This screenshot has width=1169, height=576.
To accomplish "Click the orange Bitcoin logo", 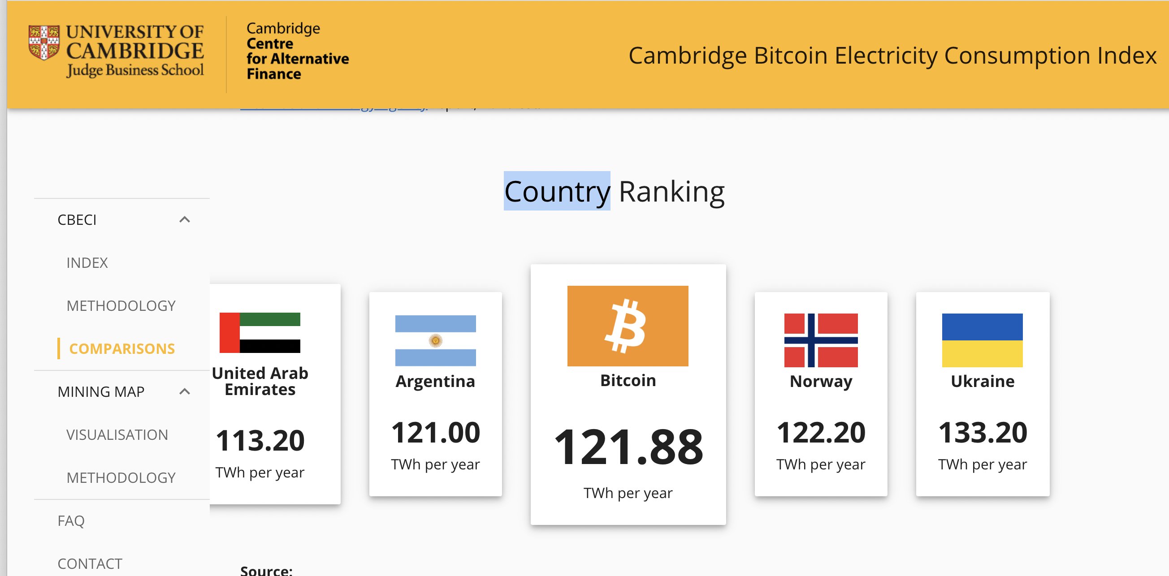I will (x=628, y=326).
